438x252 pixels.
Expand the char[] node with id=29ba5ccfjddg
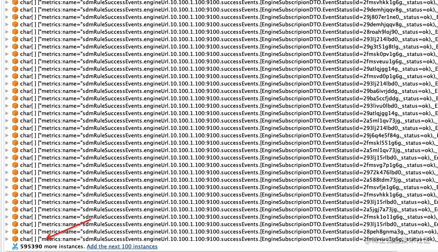tap(7, 98)
